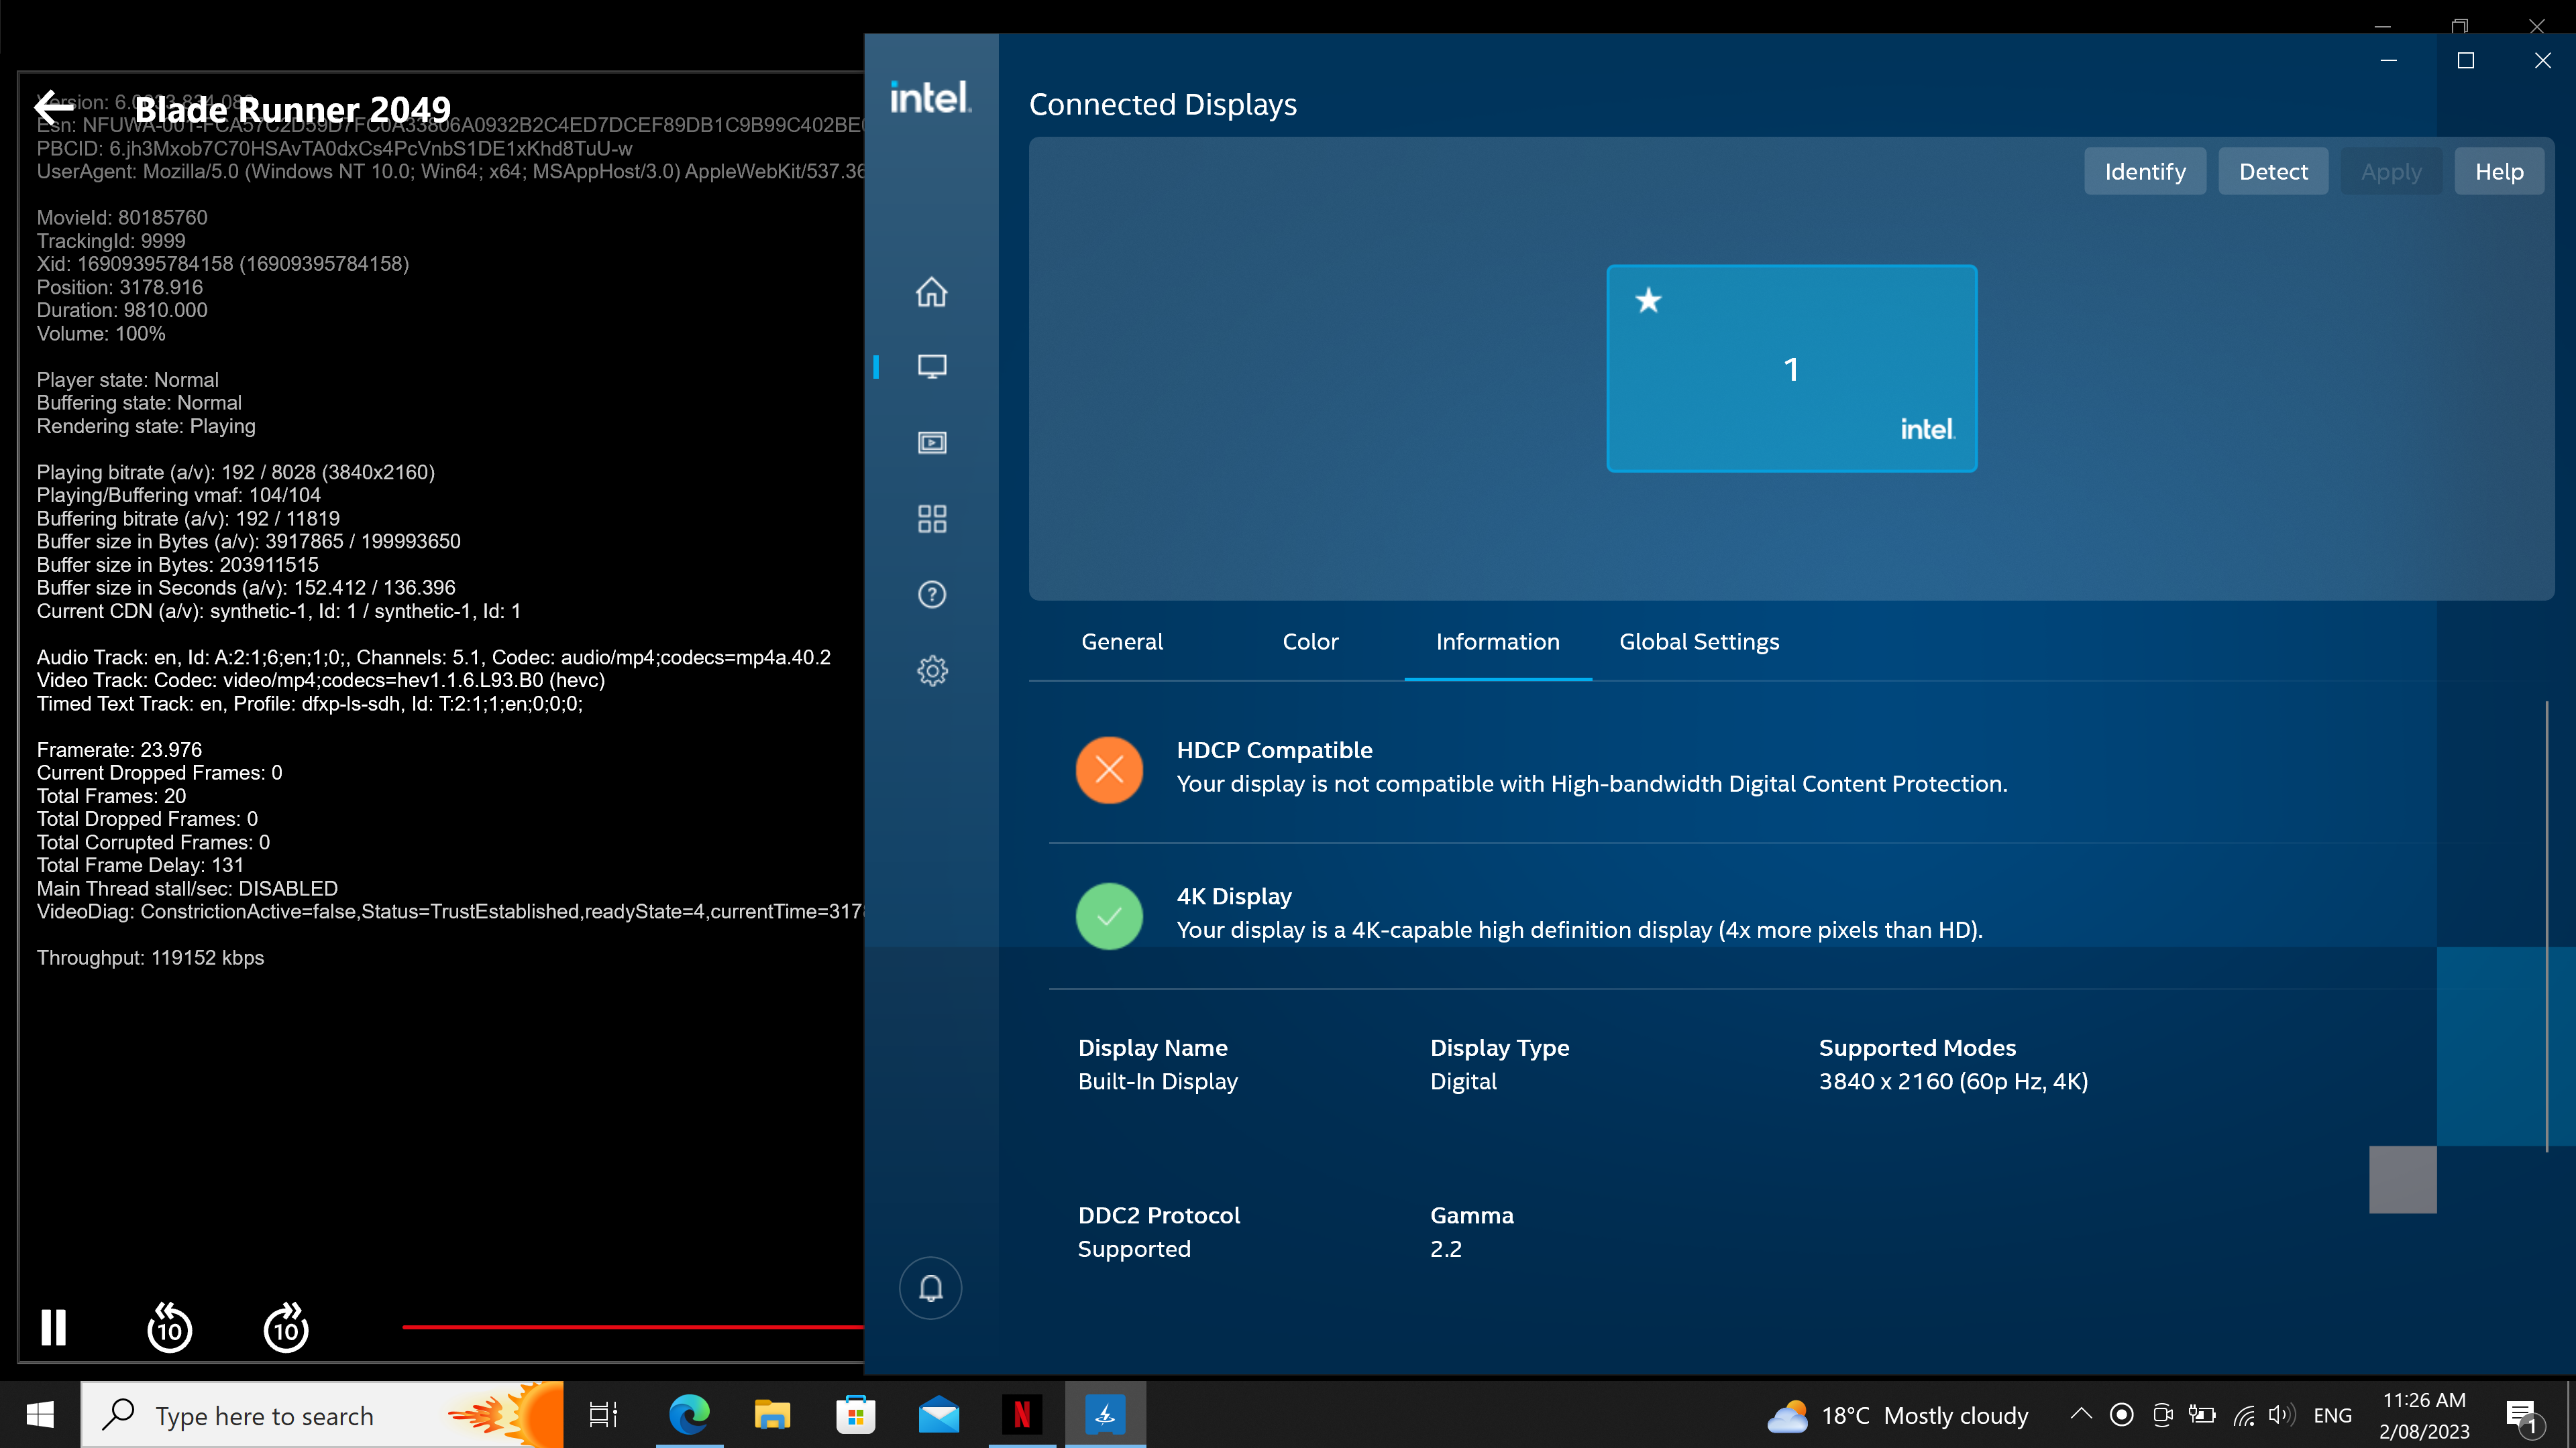Open the Video settings section

pyautogui.click(x=931, y=442)
